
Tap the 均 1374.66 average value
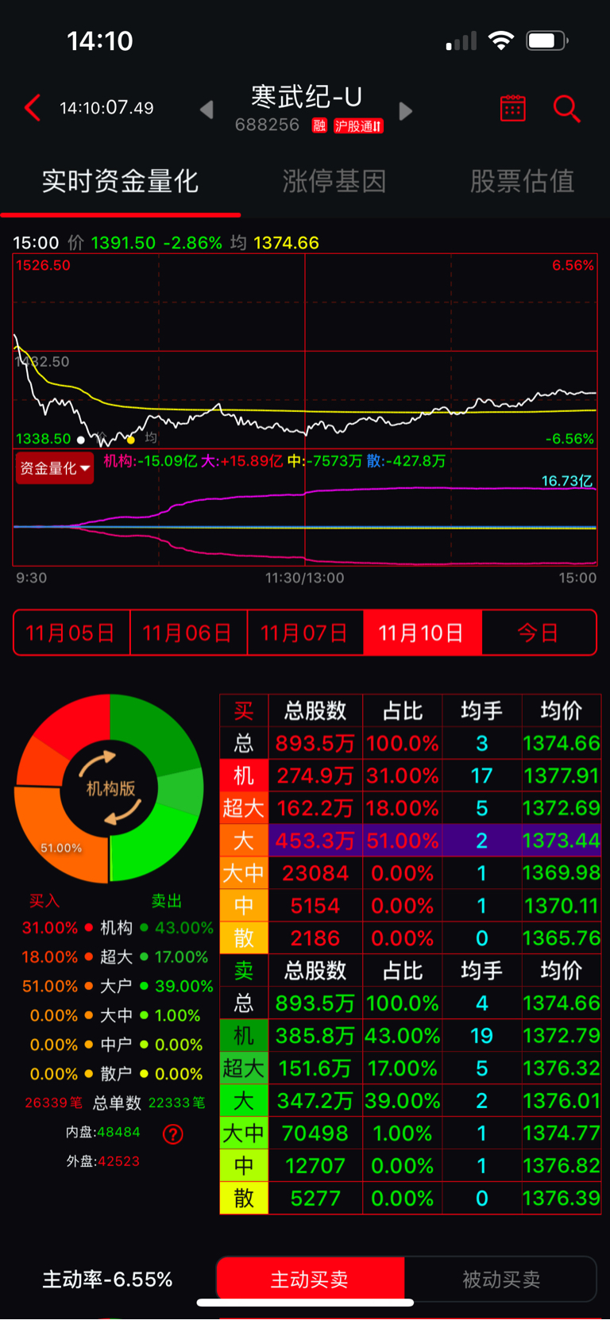click(275, 243)
